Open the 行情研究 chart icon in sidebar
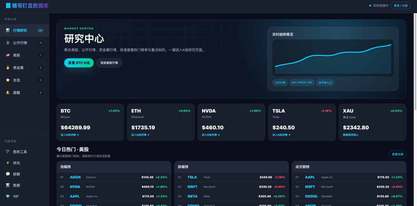Screen dimensions: 417x206 pos(8,30)
